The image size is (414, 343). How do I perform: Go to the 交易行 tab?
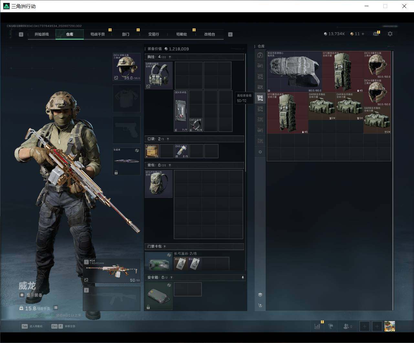[x=154, y=34]
